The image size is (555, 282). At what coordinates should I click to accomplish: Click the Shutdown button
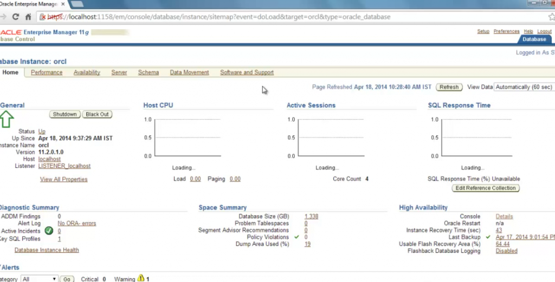point(65,115)
